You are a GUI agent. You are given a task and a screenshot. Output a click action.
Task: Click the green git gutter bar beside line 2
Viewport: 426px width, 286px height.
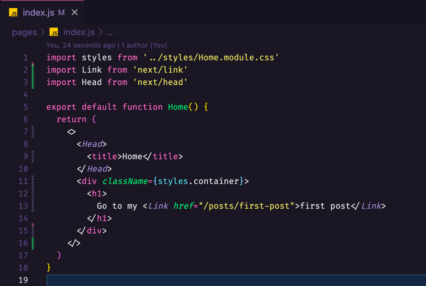pyautogui.click(x=32, y=70)
